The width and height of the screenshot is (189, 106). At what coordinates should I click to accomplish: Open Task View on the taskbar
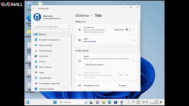(91, 102)
